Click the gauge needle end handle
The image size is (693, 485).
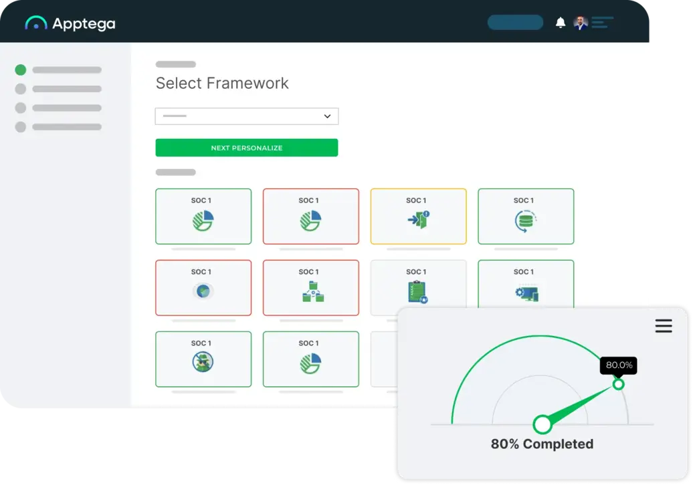click(x=618, y=384)
